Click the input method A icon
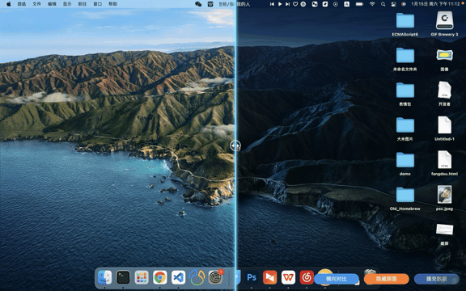The height and width of the screenshot is (291, 466). point(346,4)
